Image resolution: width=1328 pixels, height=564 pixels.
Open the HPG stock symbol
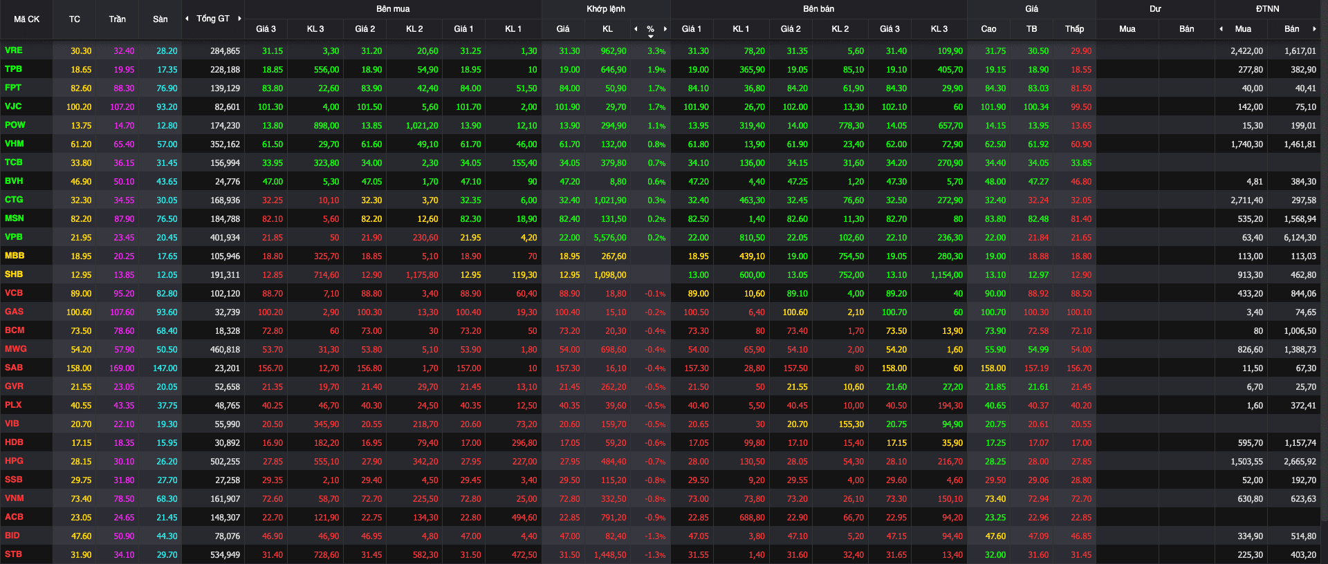[x=15, y=461]
